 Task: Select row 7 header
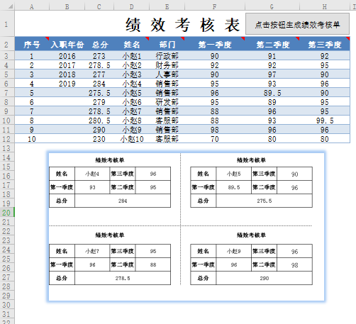point(6,93)
